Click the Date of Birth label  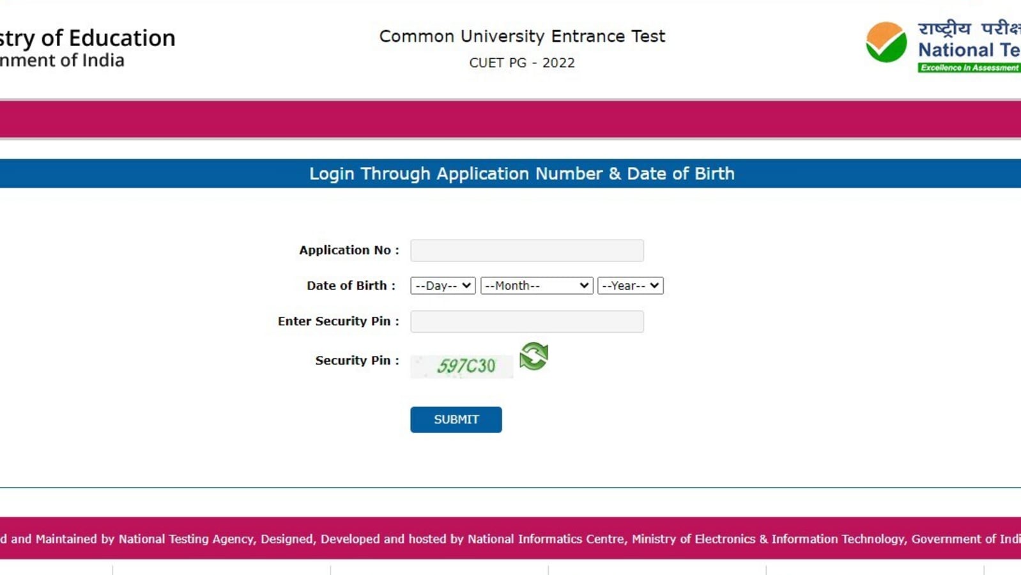(351, 286)
